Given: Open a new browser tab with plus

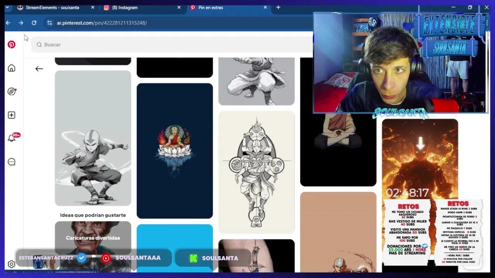Looking at the screenshot, I should [x=278, y=7].
